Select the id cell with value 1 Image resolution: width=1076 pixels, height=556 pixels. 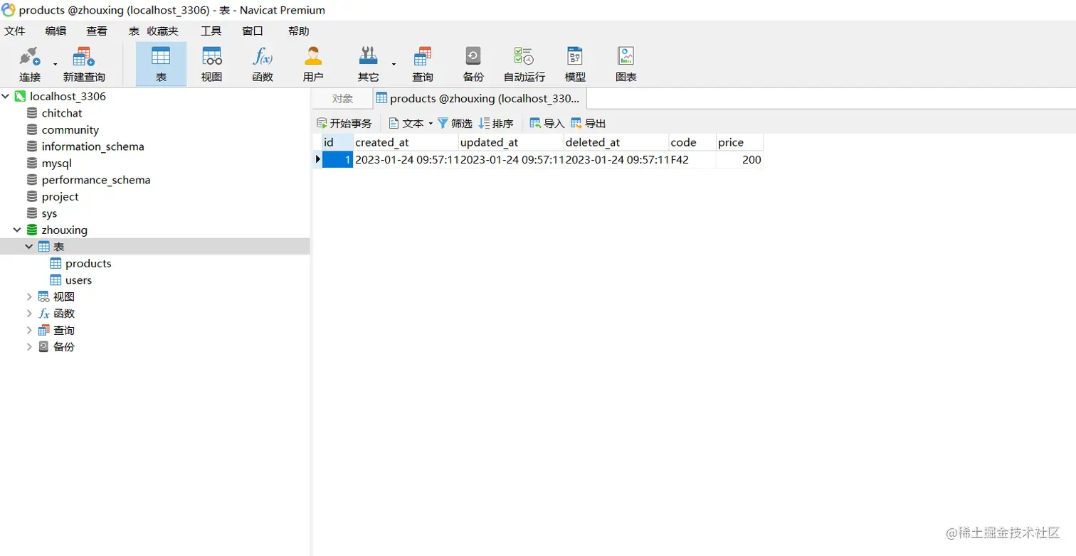coord(337,160)
